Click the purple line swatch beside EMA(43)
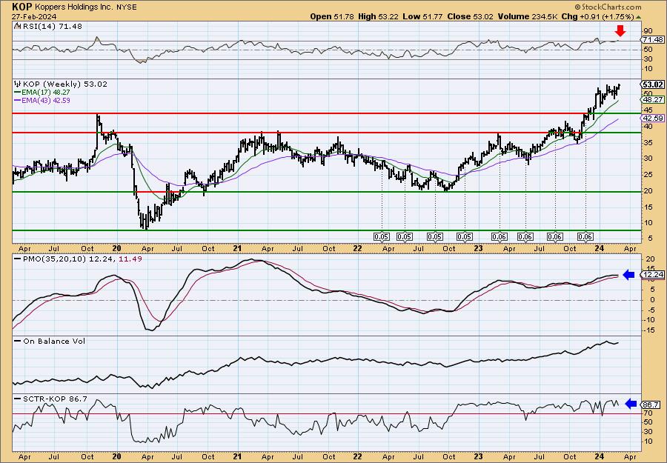This screenshot has width=667, height=463. pos(18,100)
